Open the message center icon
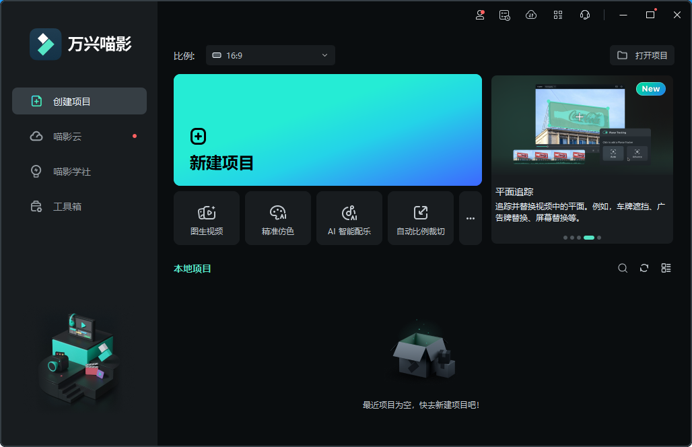The width and height of the screenshot is (692, 447). coord(505,15)
